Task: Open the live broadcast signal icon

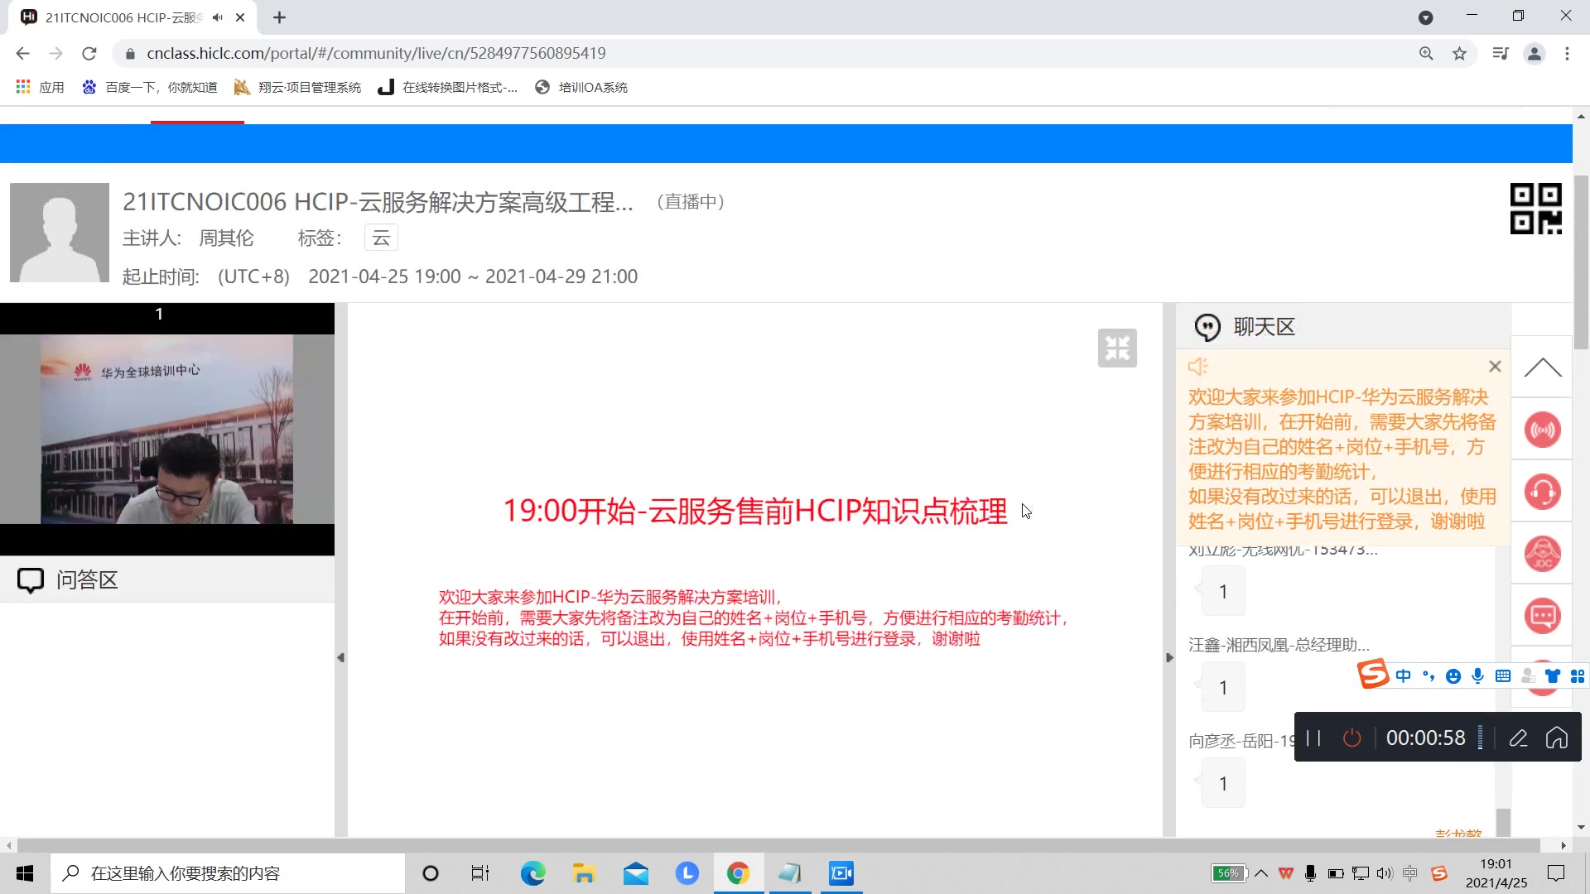Action: click(1543, 430)
